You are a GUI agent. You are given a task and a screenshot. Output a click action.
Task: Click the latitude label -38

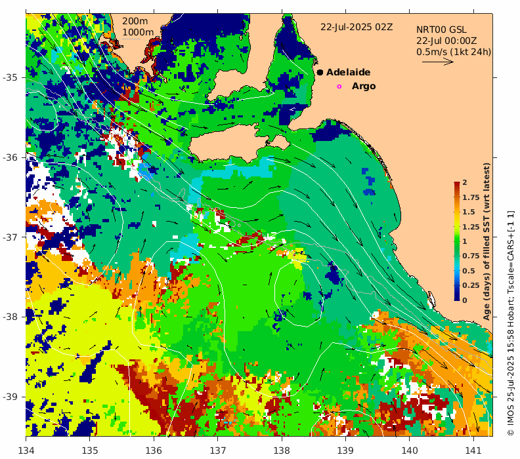[10, 317]
